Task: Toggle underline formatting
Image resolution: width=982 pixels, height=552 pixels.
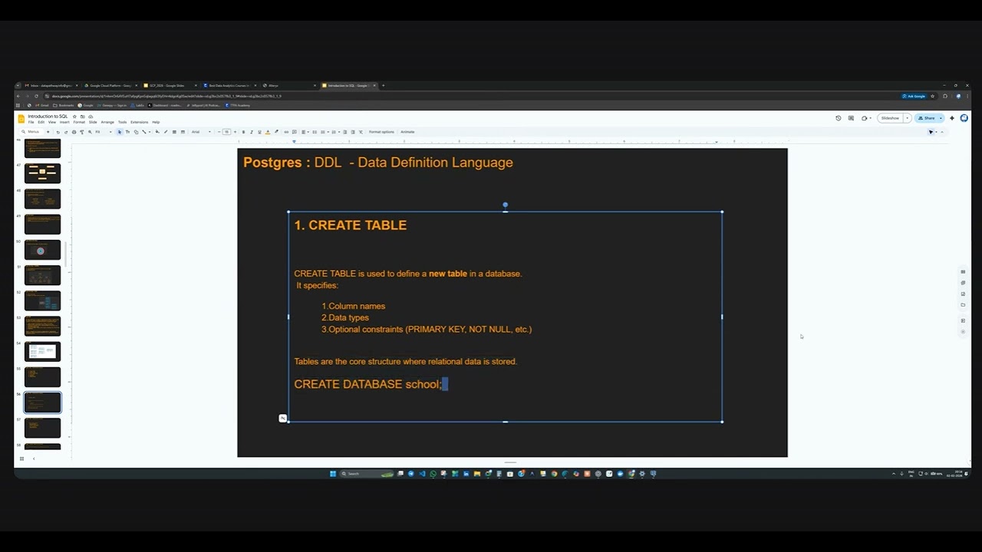Action: point(259,132)
